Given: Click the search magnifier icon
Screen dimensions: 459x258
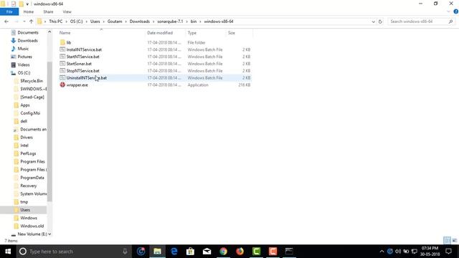Looking at the screenshot, I should point(450,21).
